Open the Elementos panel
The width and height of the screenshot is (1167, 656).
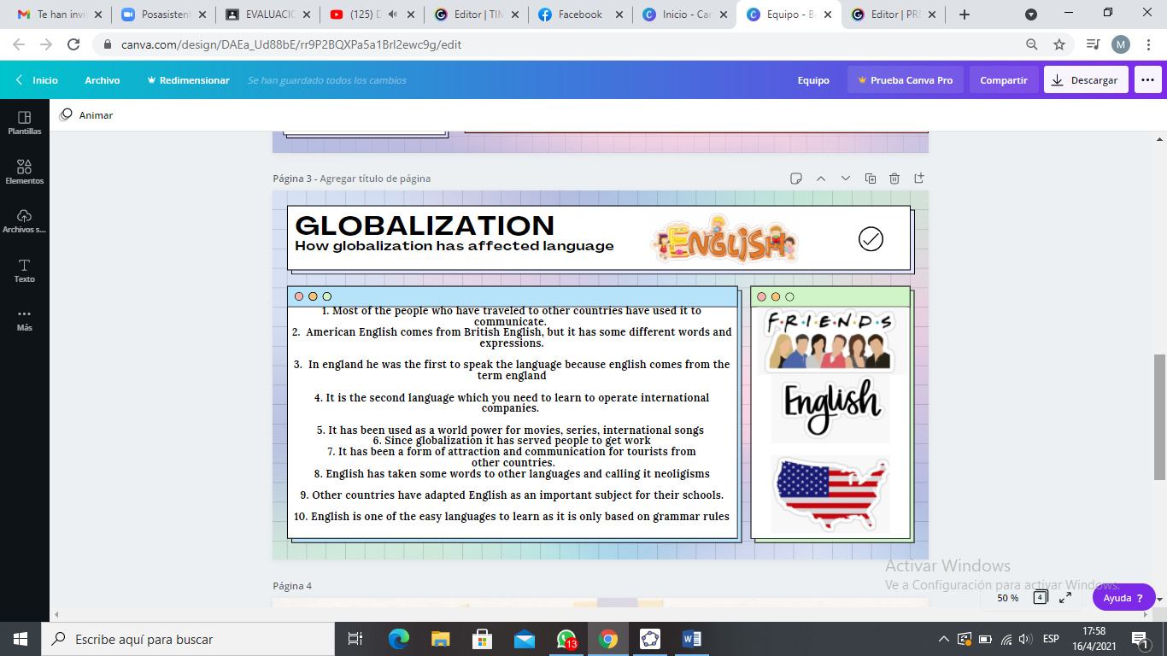25,171
